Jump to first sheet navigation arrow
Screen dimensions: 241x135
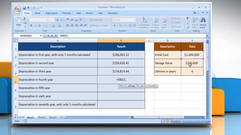[x=15, y=117]
